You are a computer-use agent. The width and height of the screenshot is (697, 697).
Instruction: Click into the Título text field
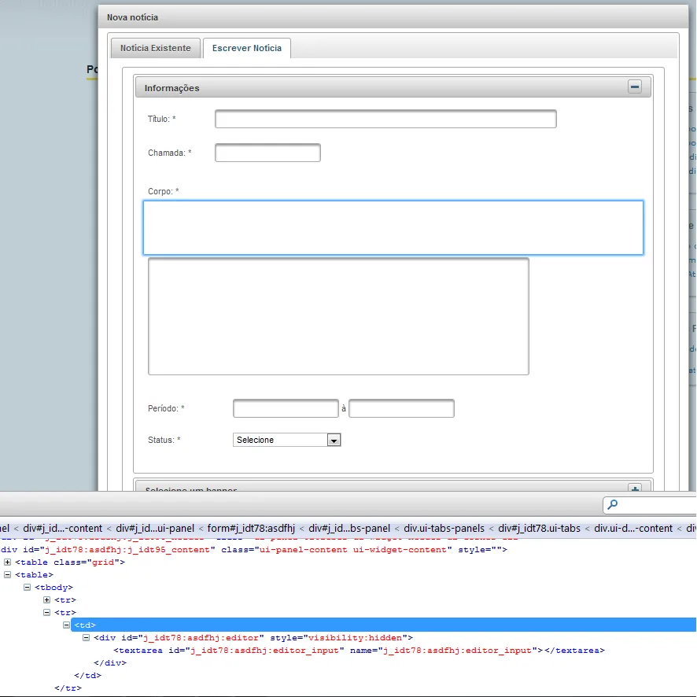[x=385, y=119]
